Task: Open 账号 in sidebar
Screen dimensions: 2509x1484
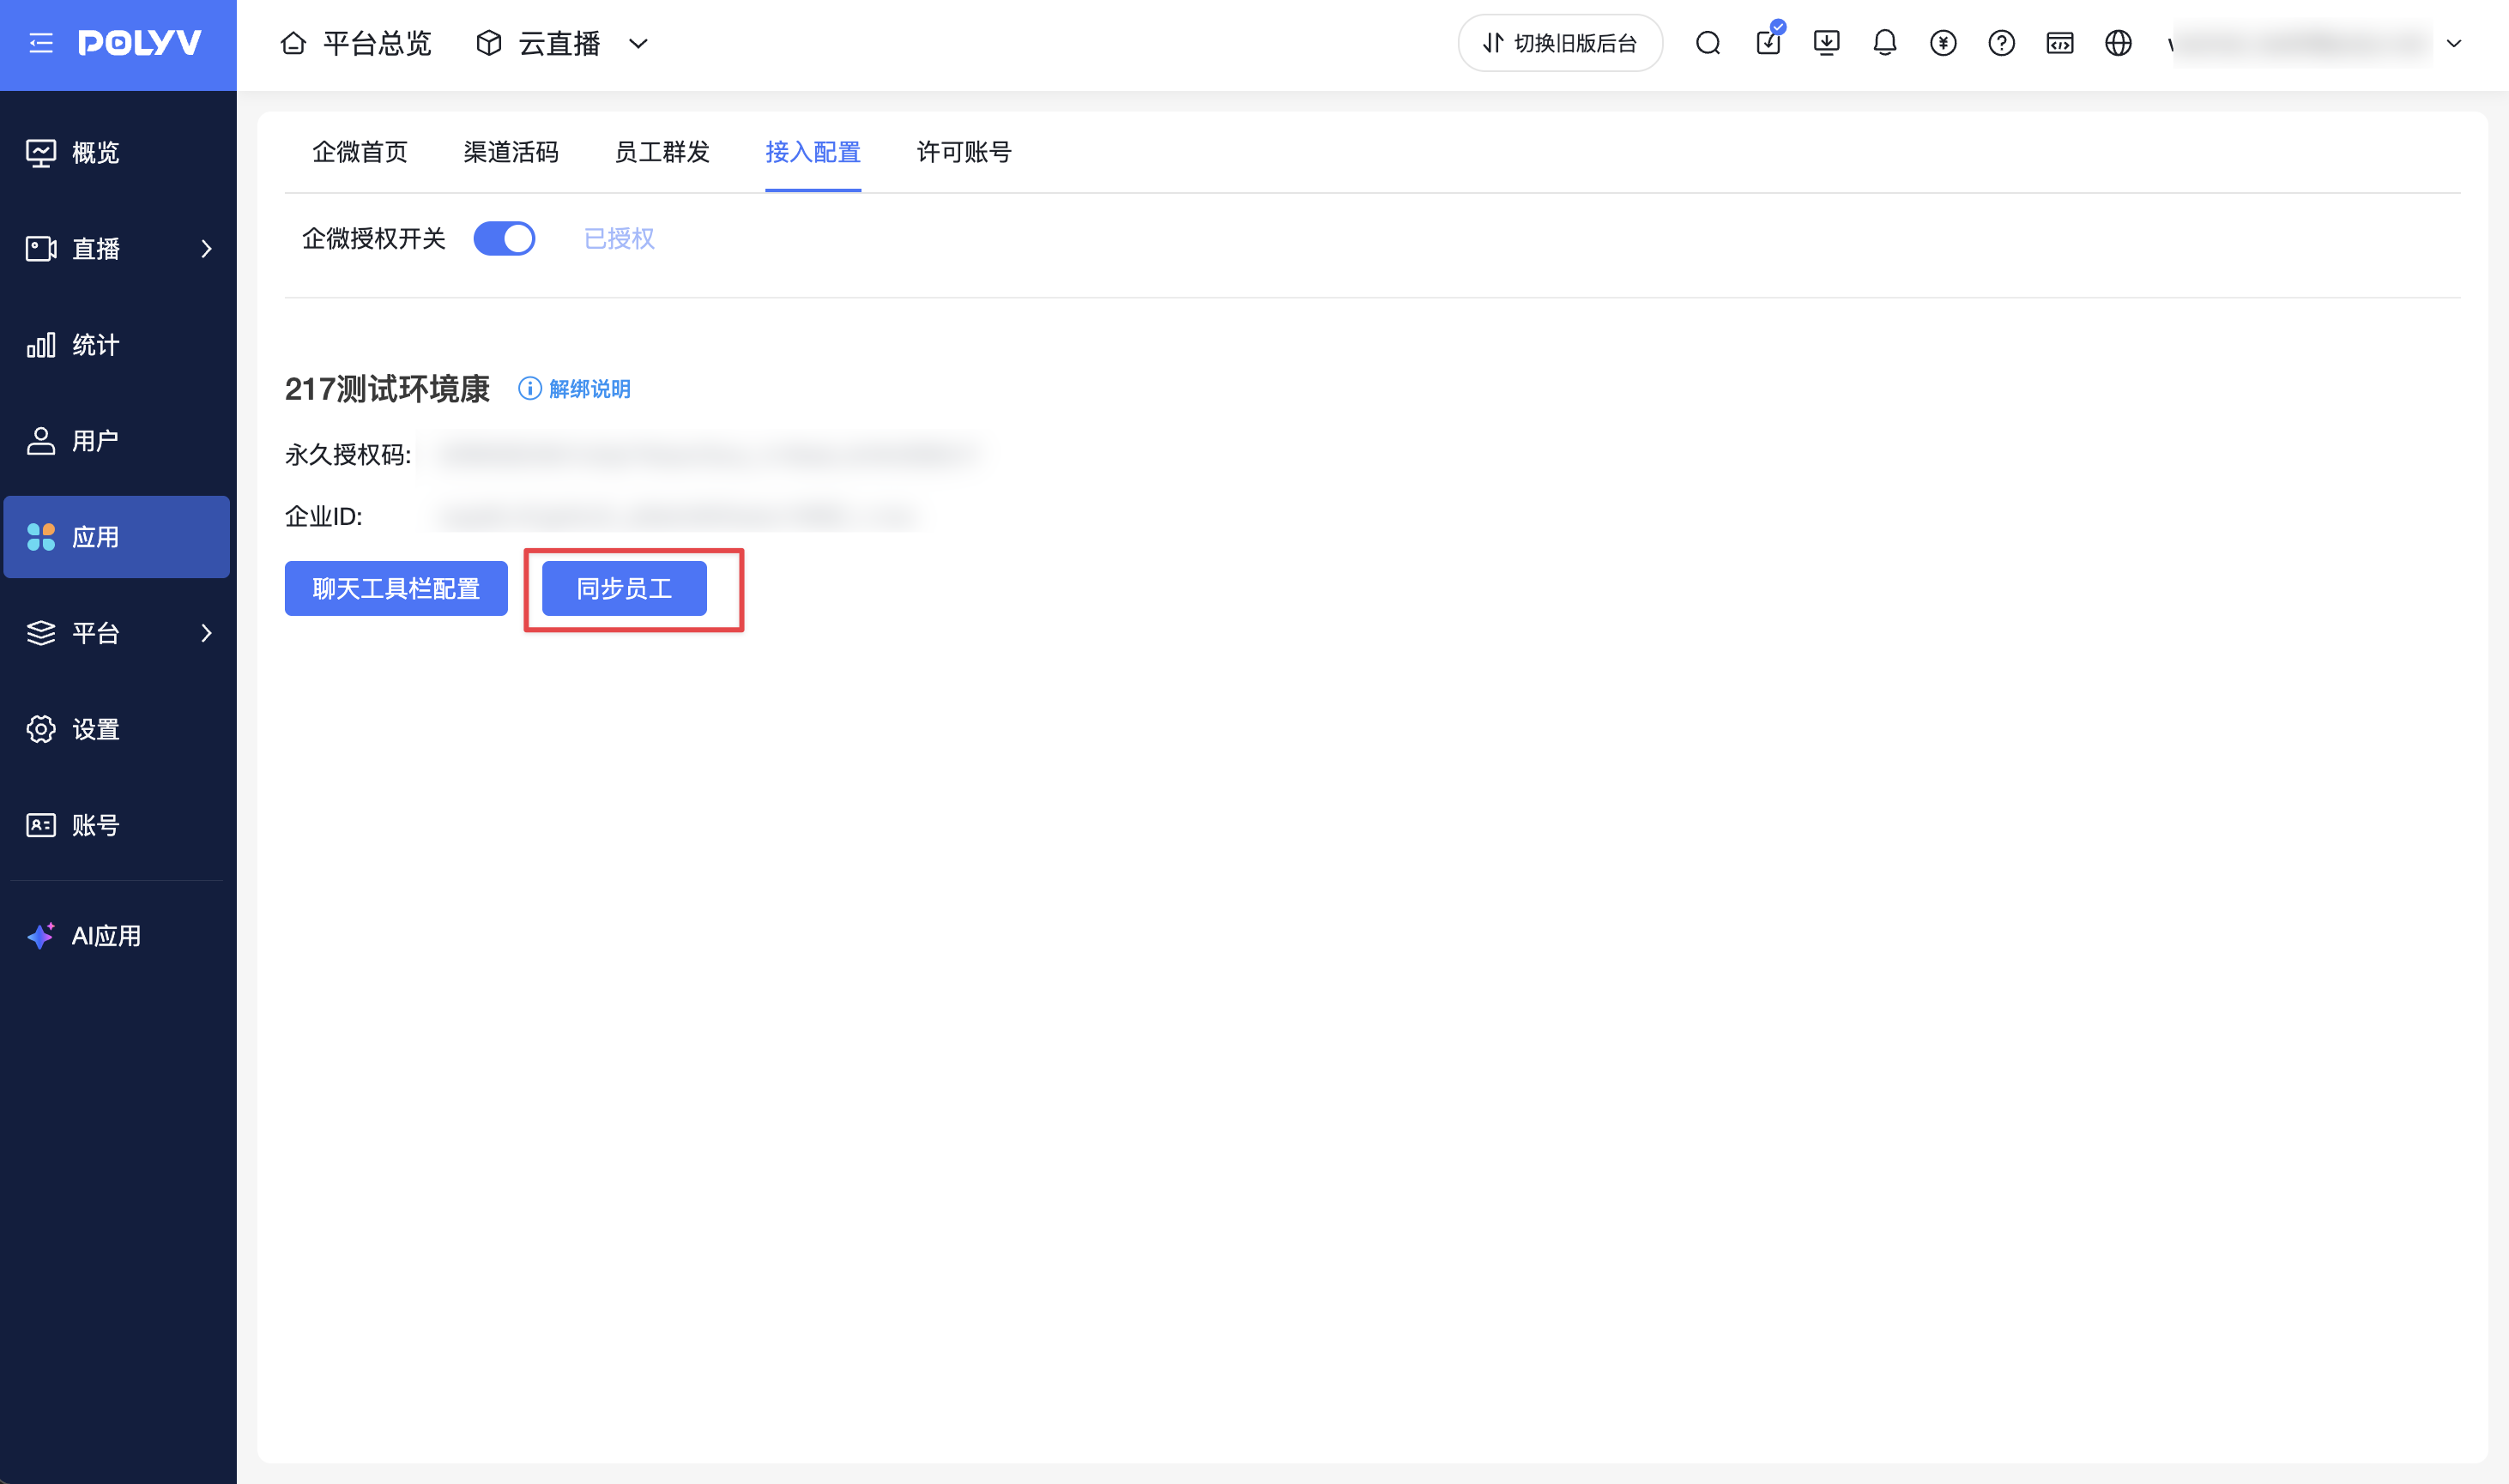Action: (x=117, y=825)
